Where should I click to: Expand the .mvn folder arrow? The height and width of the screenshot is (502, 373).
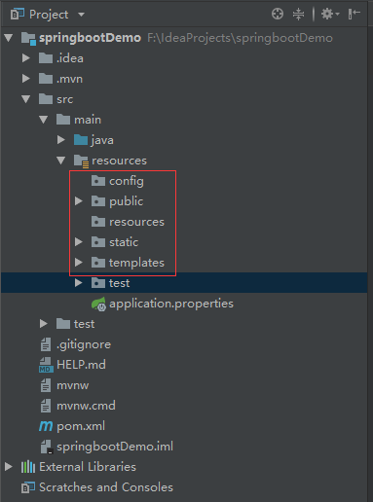pyautogui.click(x=26, y=79)
